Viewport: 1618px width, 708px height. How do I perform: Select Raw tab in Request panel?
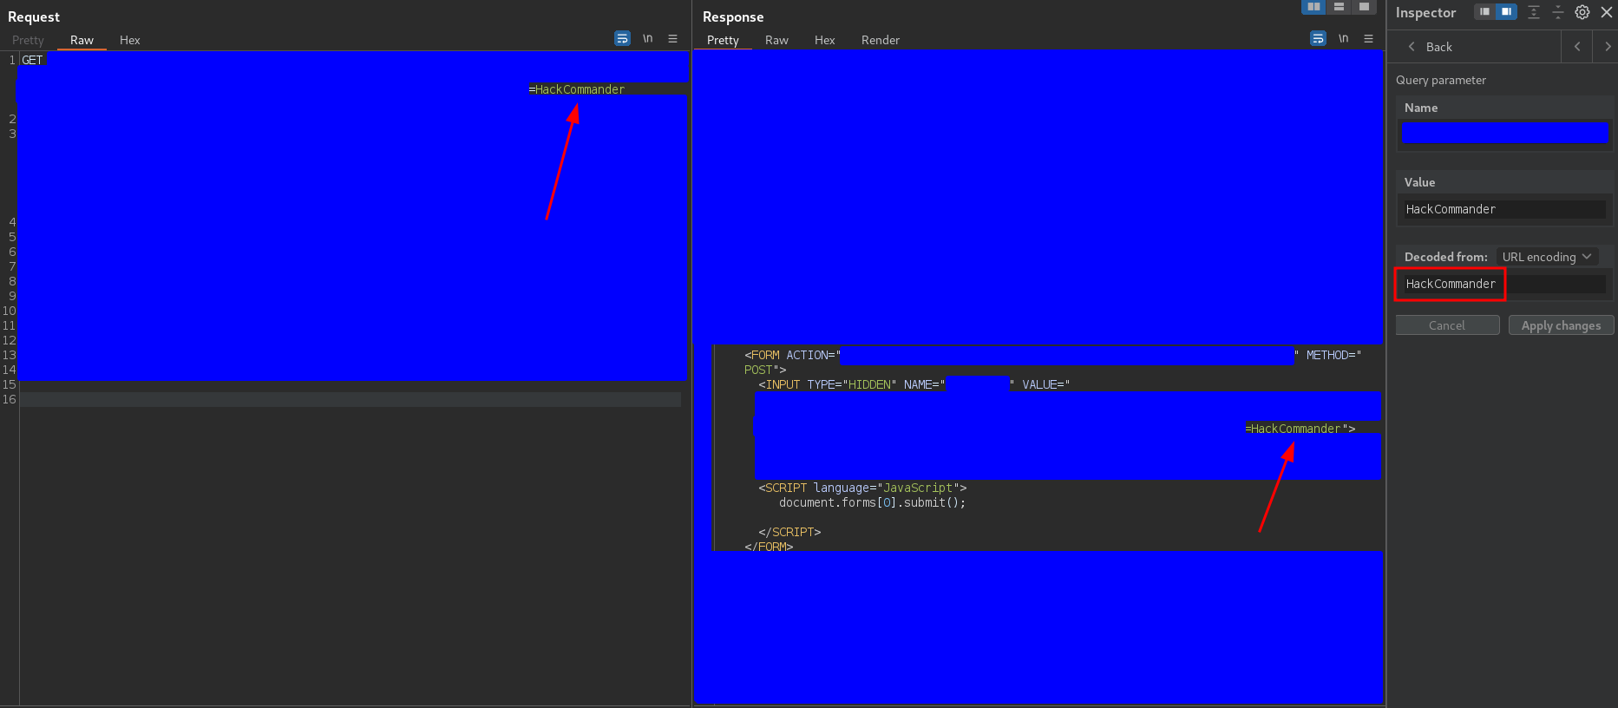pos(82,40)
